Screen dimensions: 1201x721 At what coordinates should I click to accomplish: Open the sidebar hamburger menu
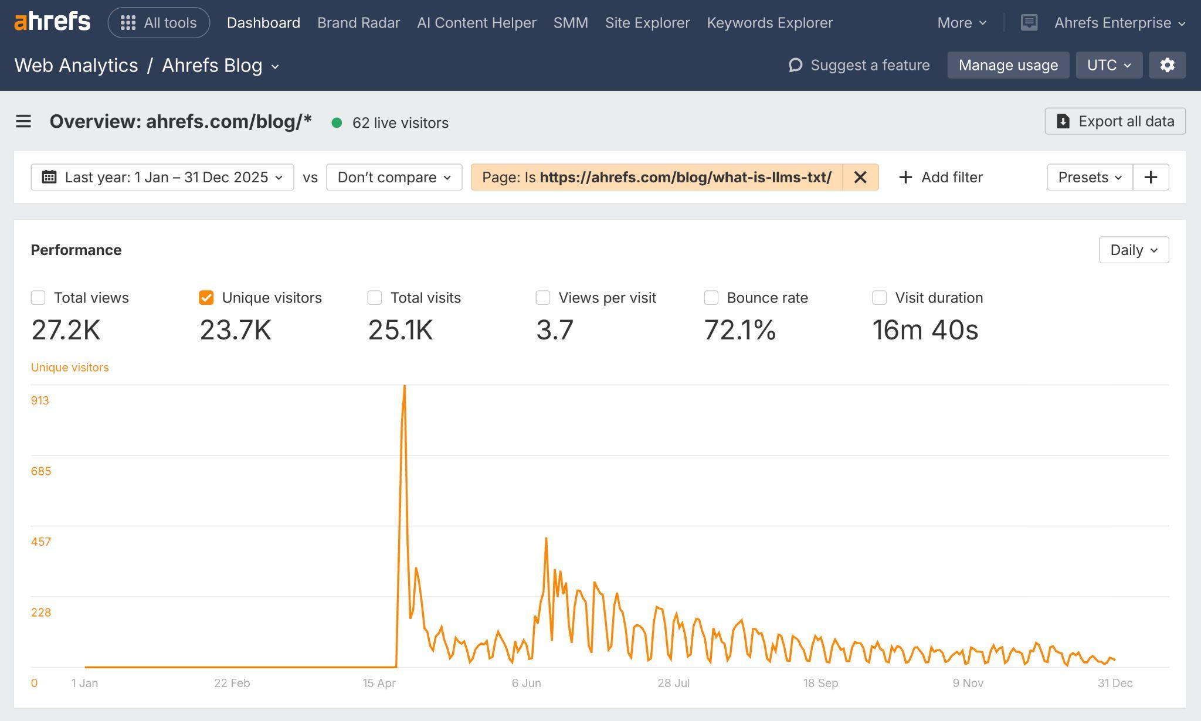point(23,121)
